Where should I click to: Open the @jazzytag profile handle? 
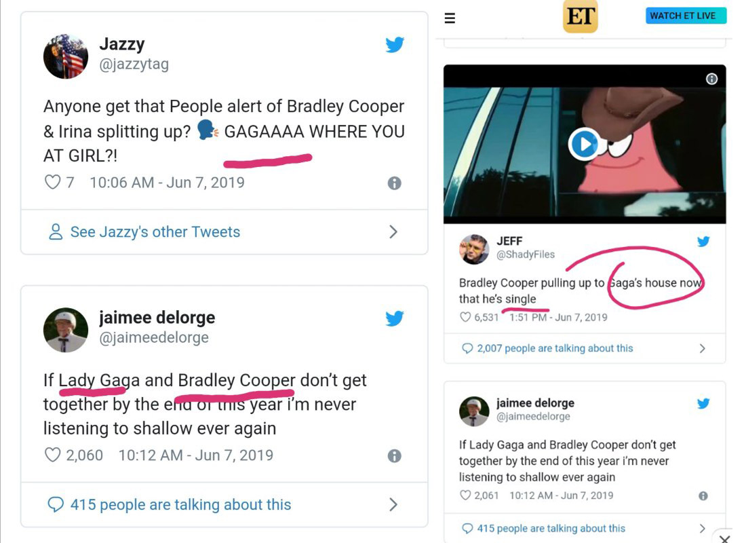tap(134, 64)
